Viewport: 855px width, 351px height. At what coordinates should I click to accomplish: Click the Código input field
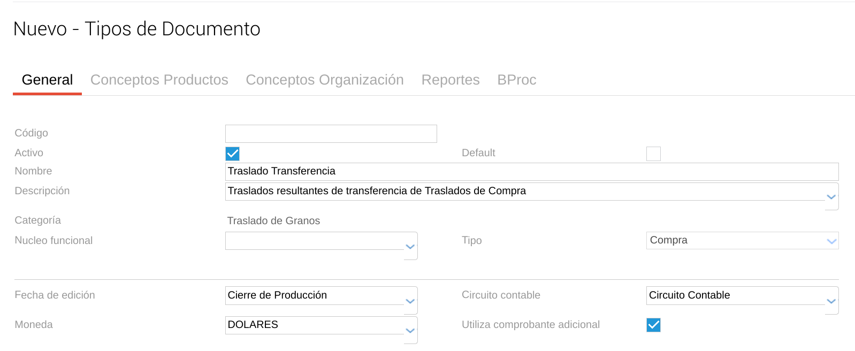click(331, 134)
